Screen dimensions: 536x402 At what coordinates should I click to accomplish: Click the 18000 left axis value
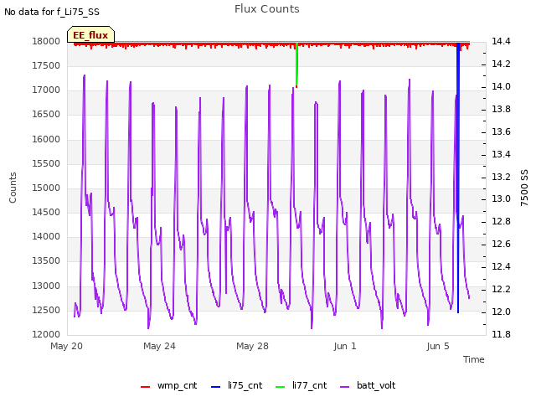pos(46,41)
